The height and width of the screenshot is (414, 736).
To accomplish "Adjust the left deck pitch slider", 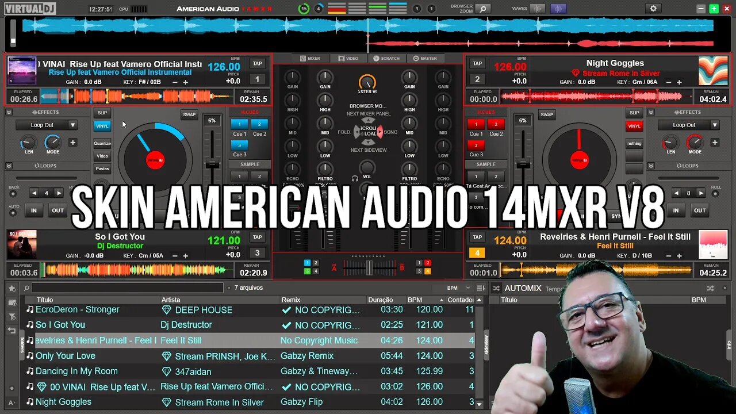I will tap(212, 164).
